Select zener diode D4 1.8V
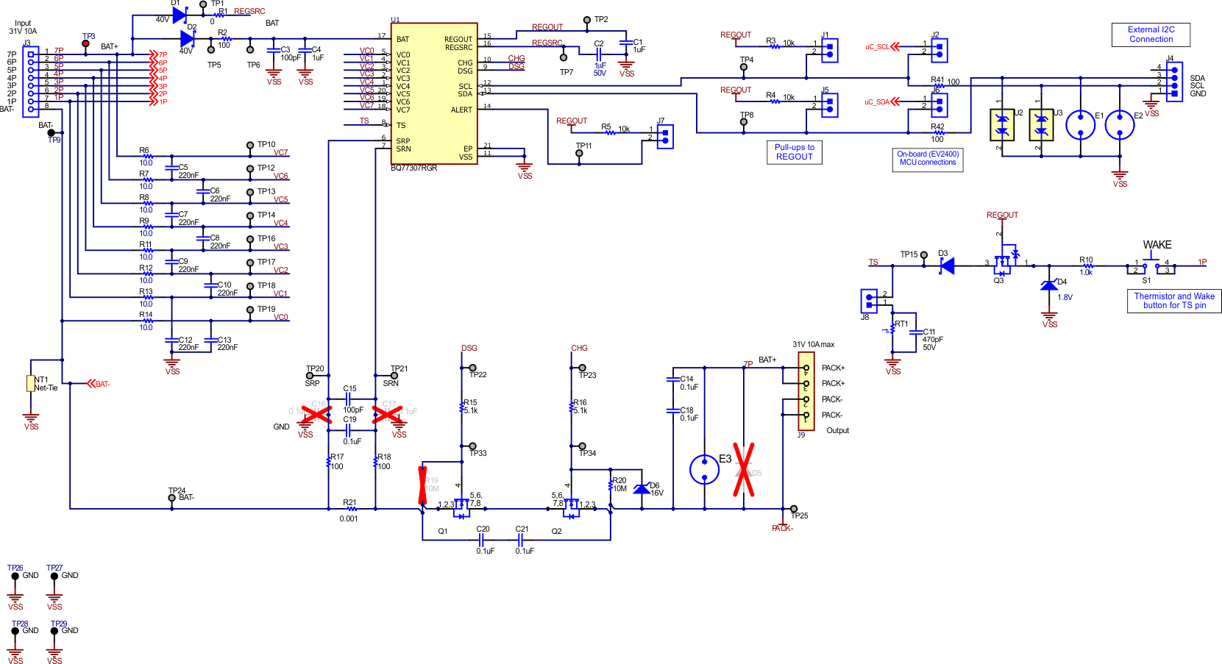The height and width of the screenshot is (664, 1222). [1049, 285]
